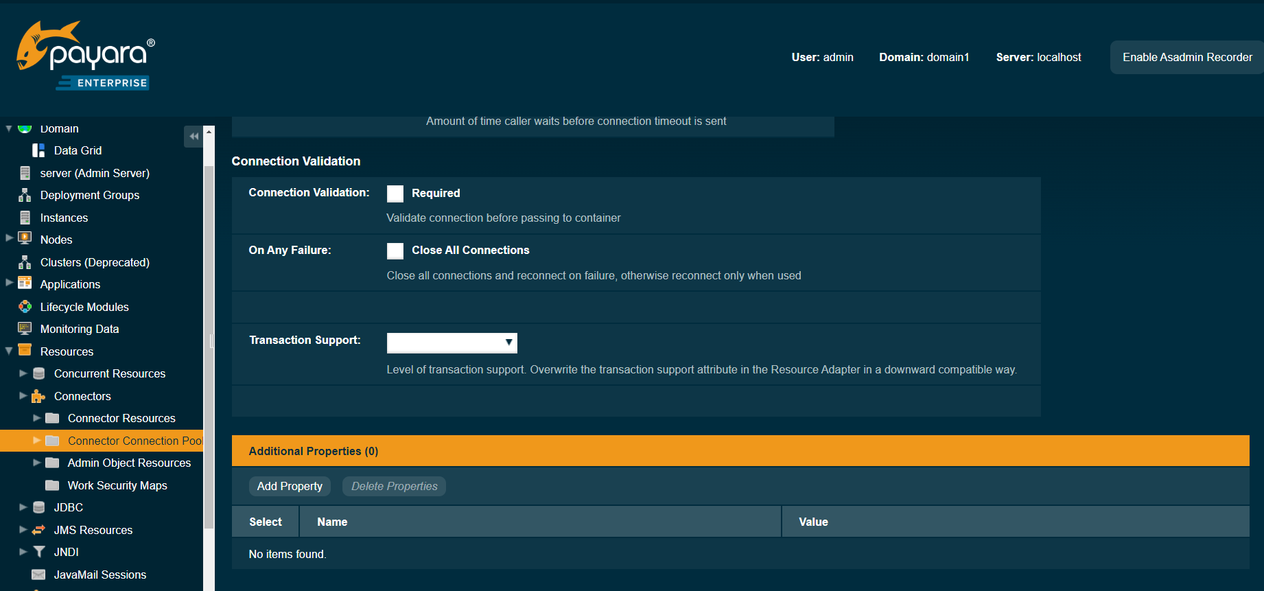This screenshot has width=1264, height=591.
Task: Collapse the sidebar with the double-arrow button
Action: [x=194, y=137]
